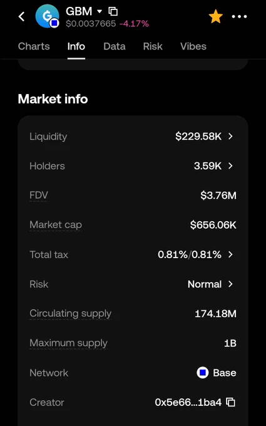Tap the back arrow icon

pos(21,16)
